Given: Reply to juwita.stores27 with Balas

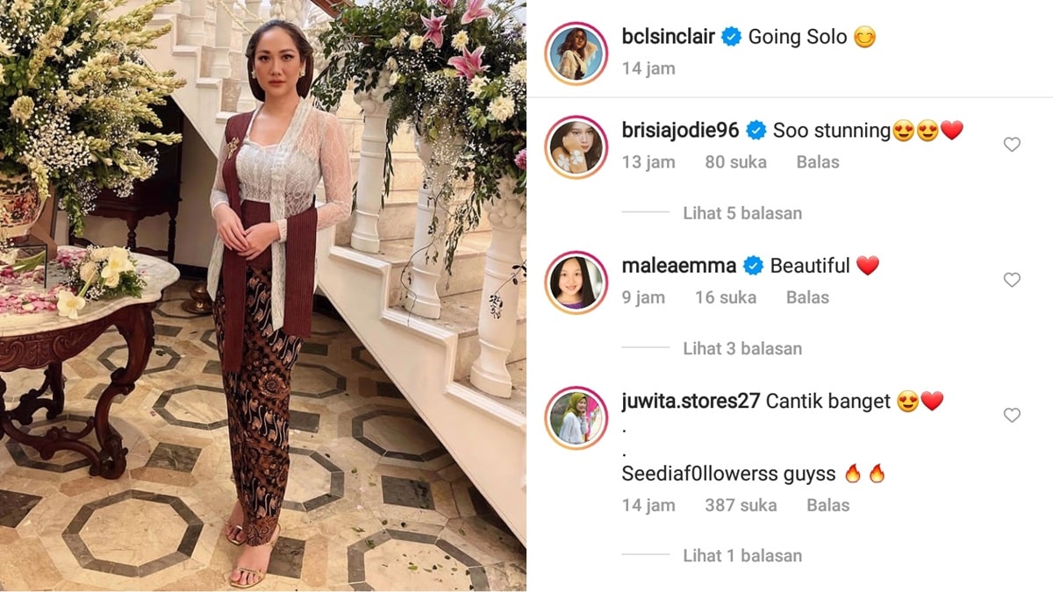Looking at the screenshot, I should [828, 505].
